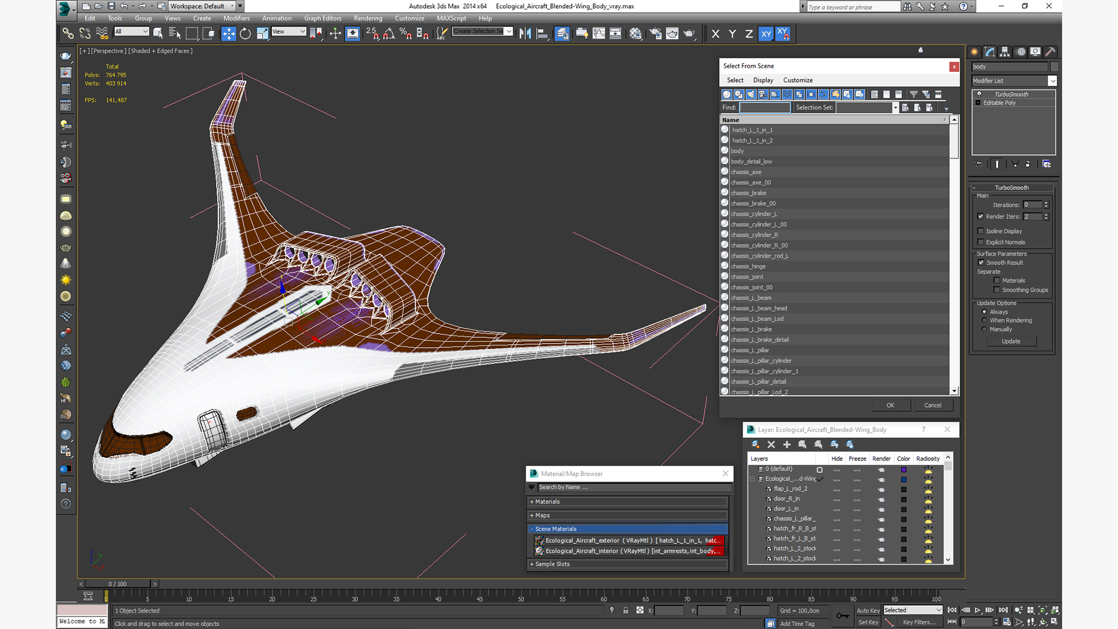This screenshot has width=1118, height=629.
Task: Click Cancel in Select From Scene
Action: 932,405
